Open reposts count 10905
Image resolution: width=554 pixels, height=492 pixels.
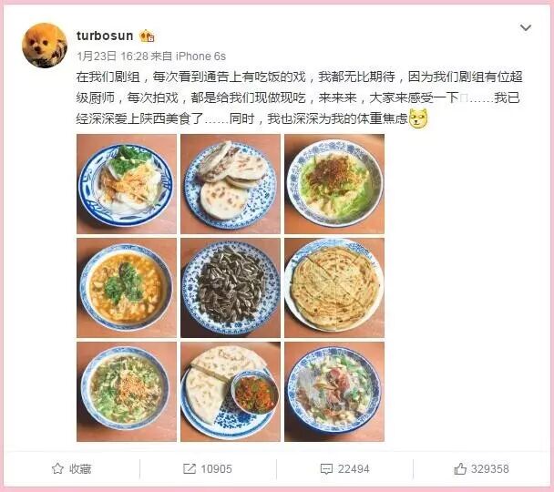[x=216, y=468]
